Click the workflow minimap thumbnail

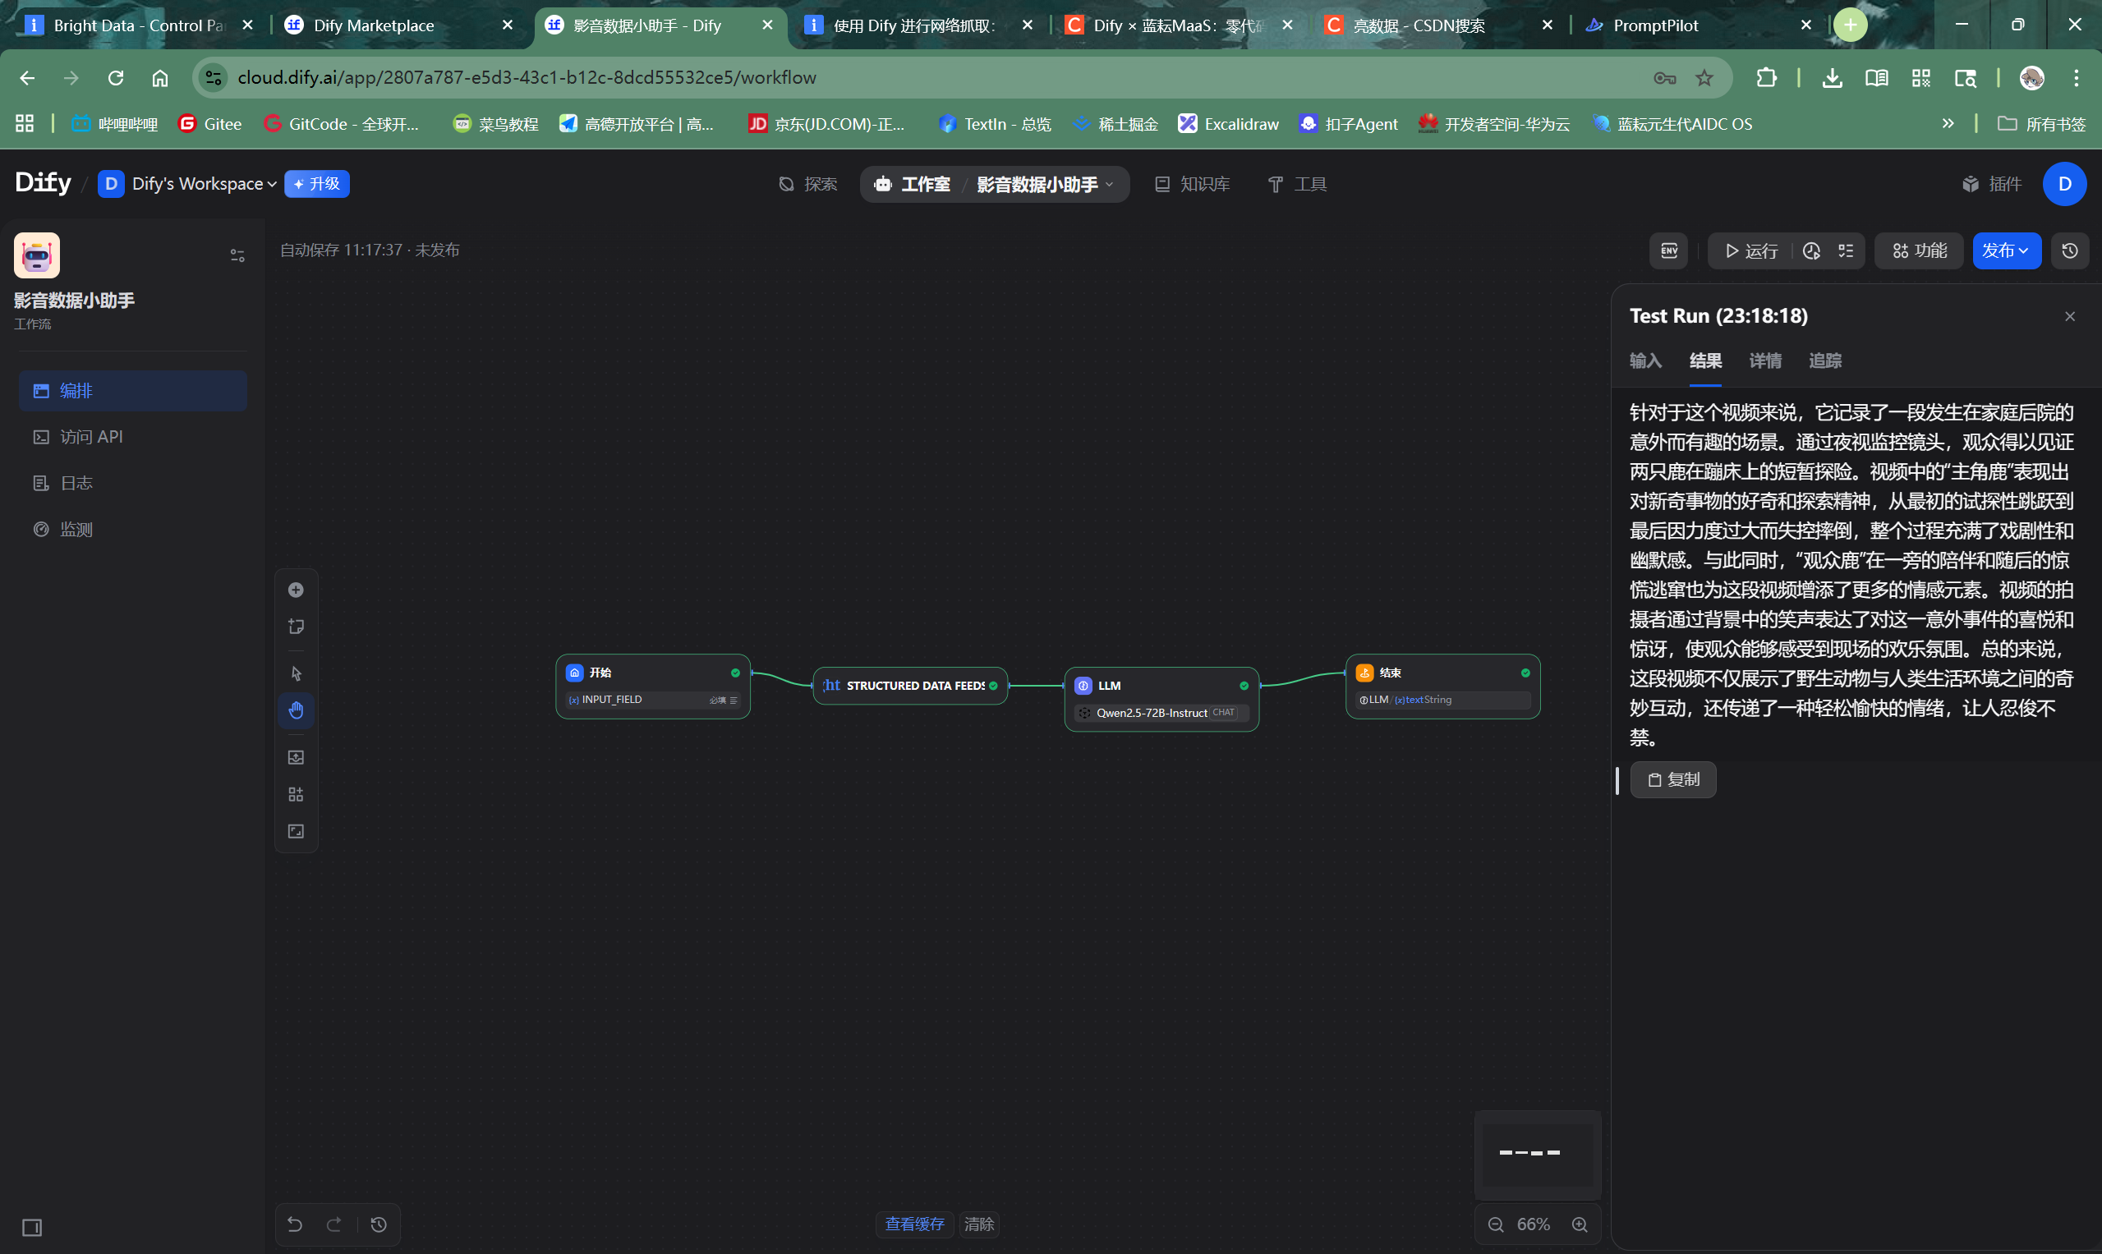click(1537, 1155)
